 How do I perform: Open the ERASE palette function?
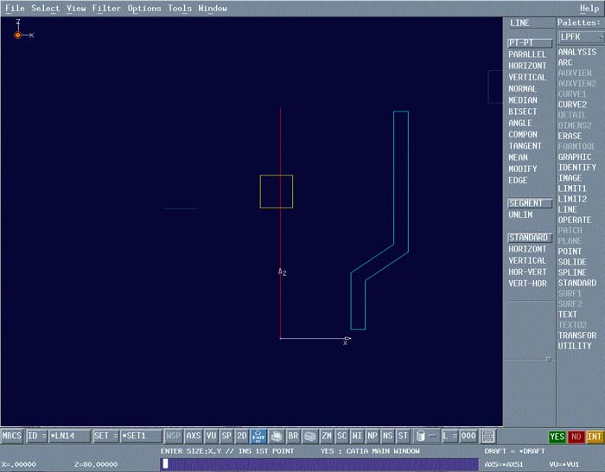(x=570, y=136)
